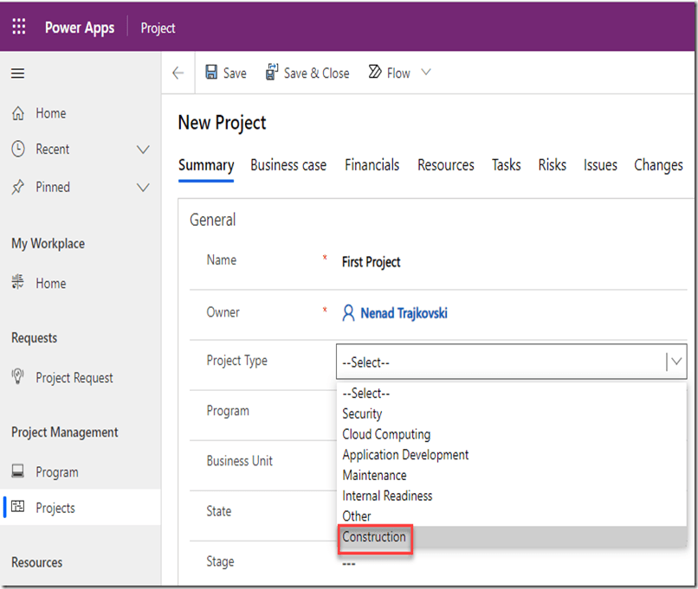Open the Power Apps app launcher grid
The height and width of the screenshot is (589, 698).
click(x=19, y=27)
